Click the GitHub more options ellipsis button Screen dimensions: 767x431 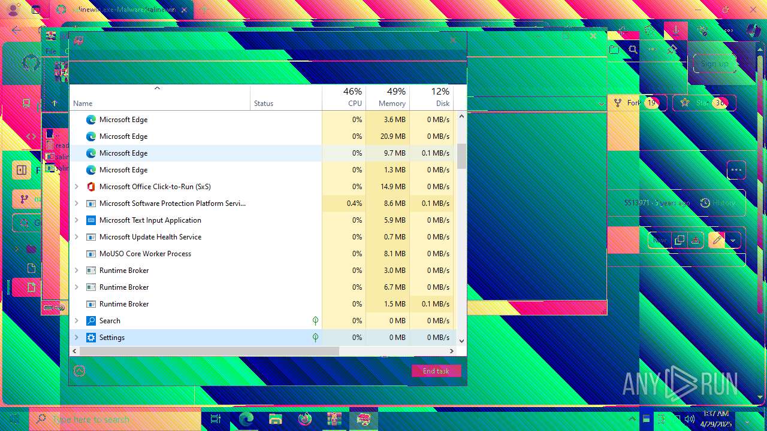pyautogui.click(x=736, y=170)
